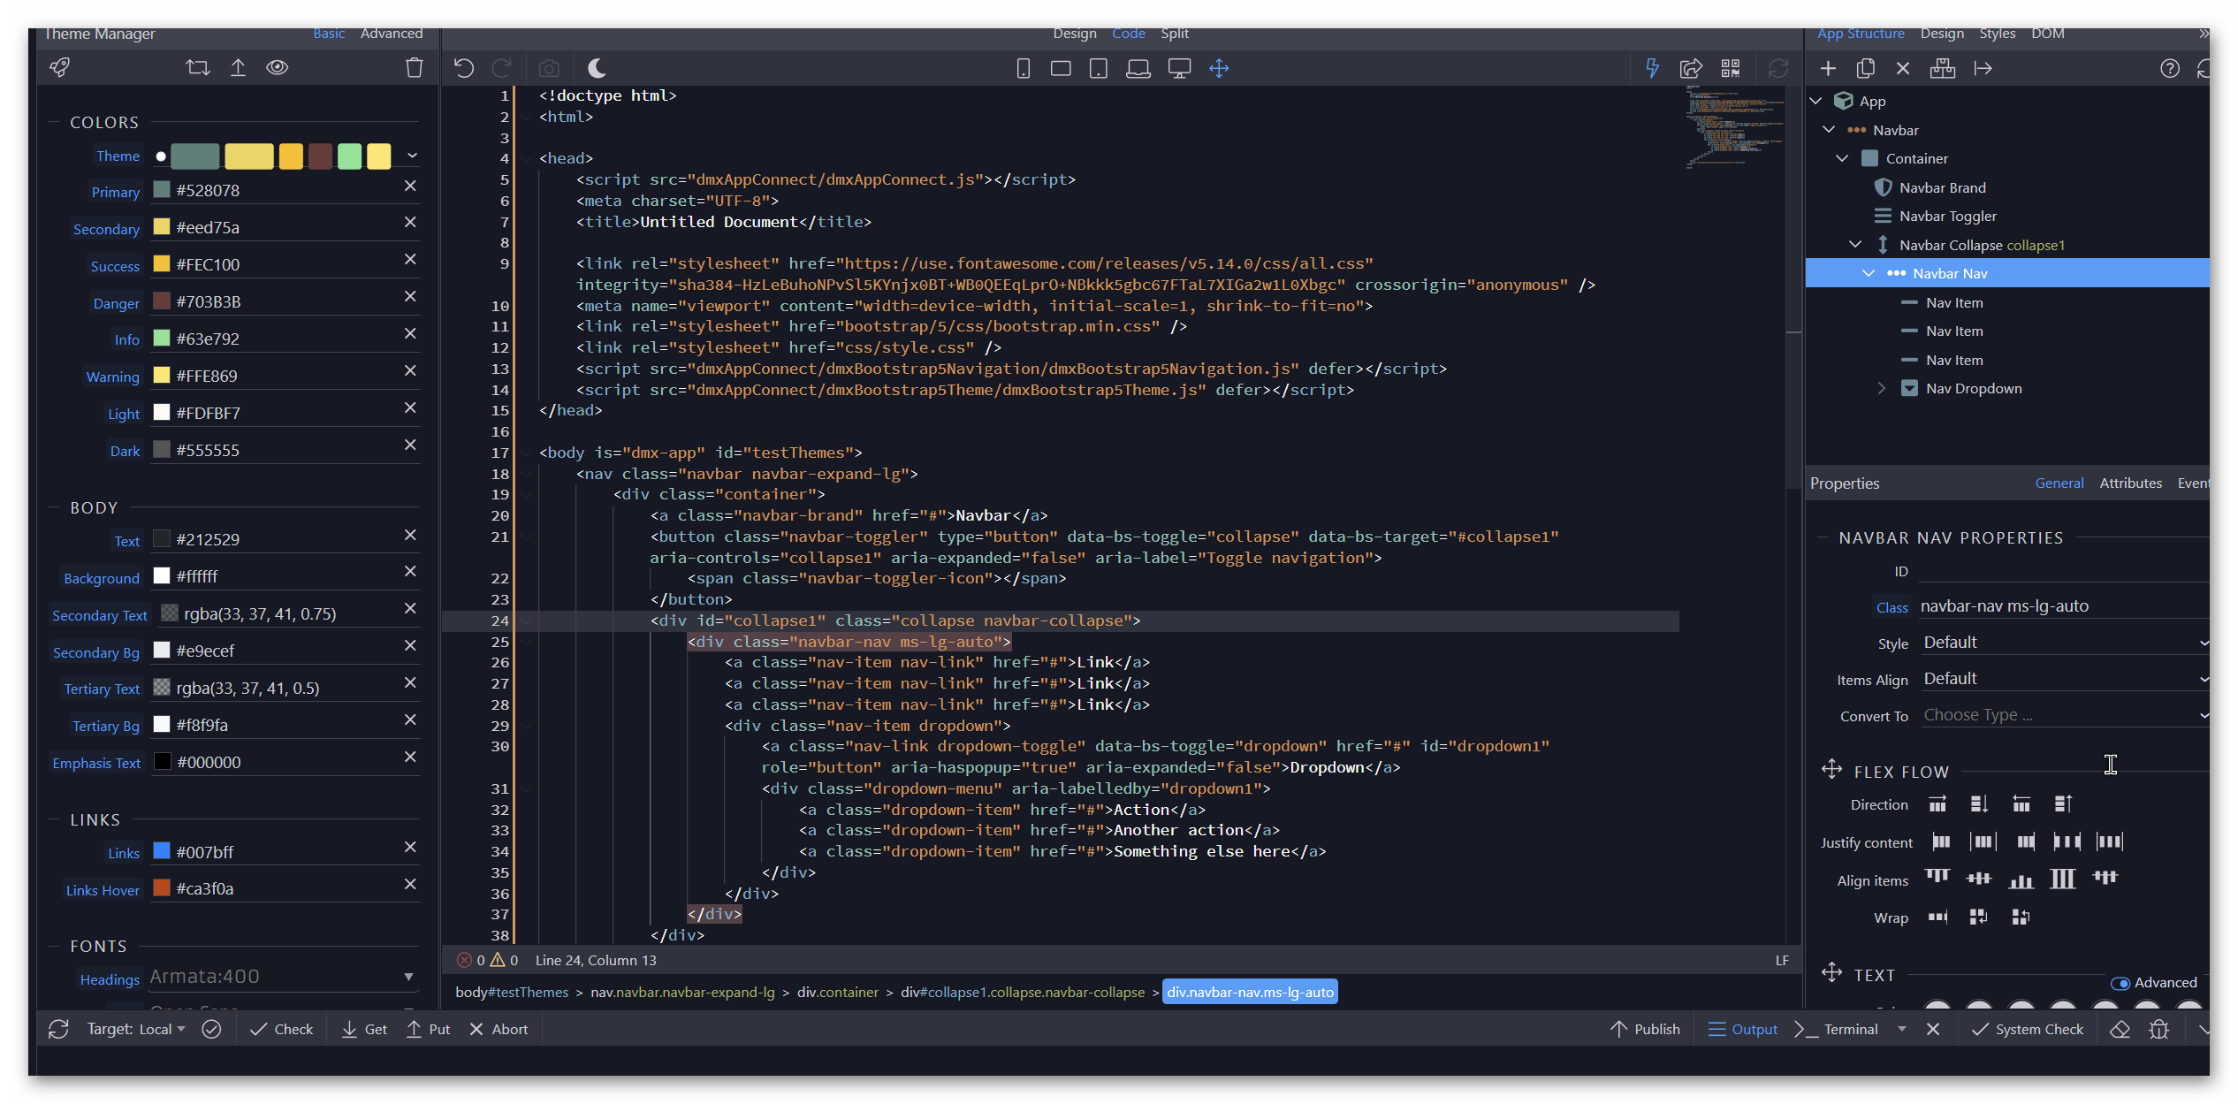Select Navbar Brand in App Structure tree
This screenshot has width=2238, height=1104.
click(x=1943, y=187)
